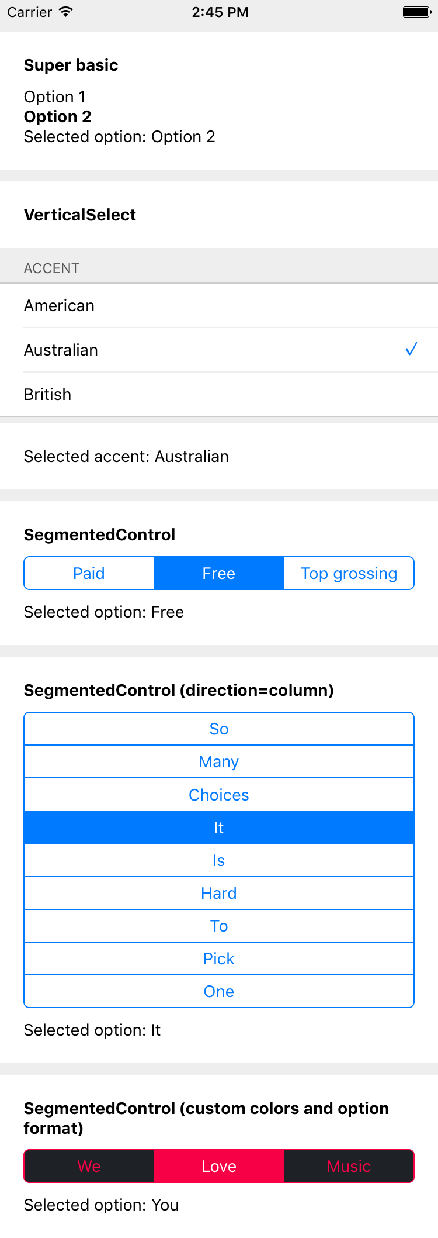Choose the So segment in column control
This screenshot has height=1238, width=438.
[x=219, y=729]
